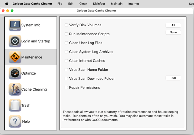Screen dimensions: 194x135
Task: Enable Virus Scan Download Folder
Action: [66, 79]
